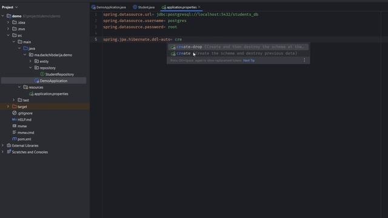Click the .idea folder icon
388x218 pixels.
(15, 22)
